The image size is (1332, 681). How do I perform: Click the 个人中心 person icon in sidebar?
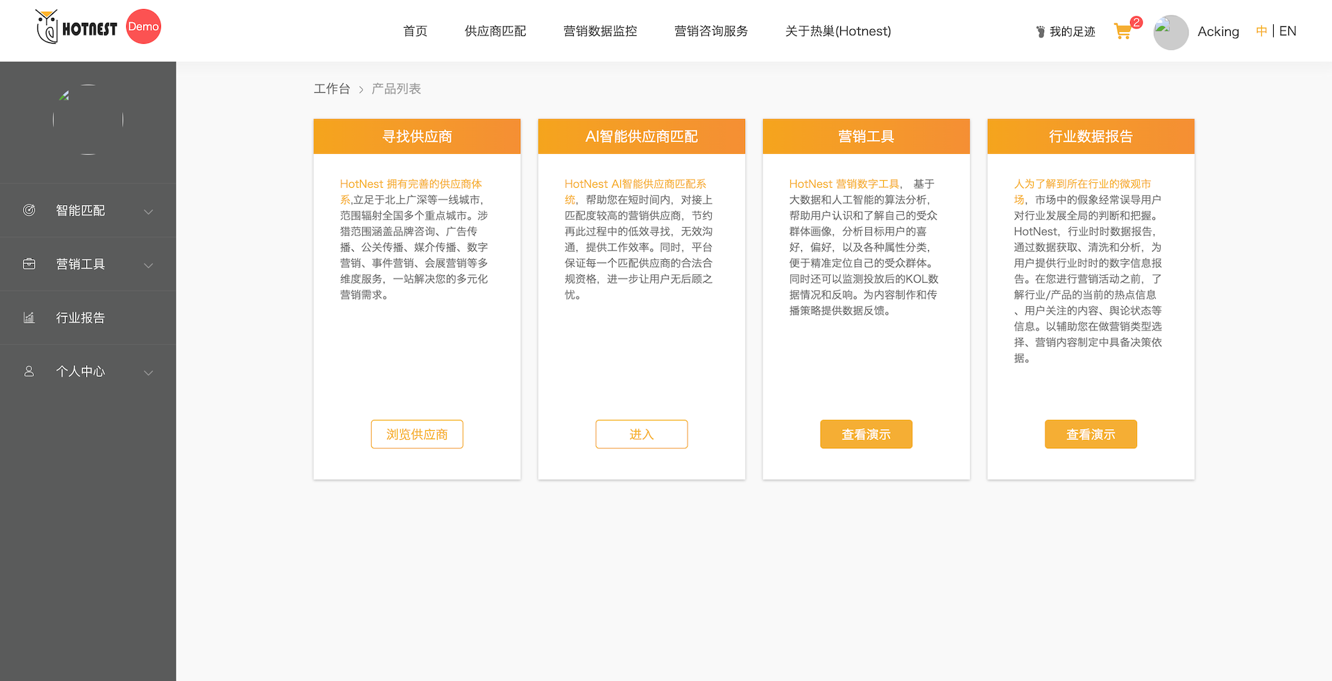click(x=29, y=371)
